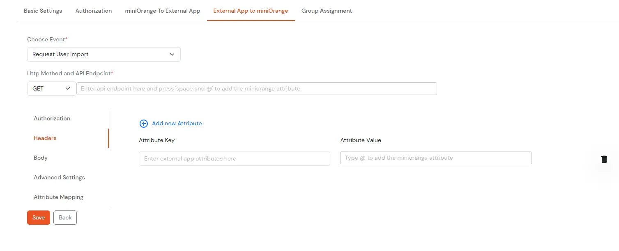
Task: Click the HTTP method dropdown arrow
Action: (68, 88)
